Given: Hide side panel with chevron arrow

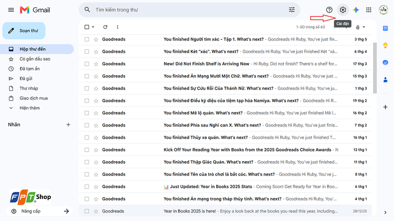Looking at the screenshot, I should coord(385,212).
